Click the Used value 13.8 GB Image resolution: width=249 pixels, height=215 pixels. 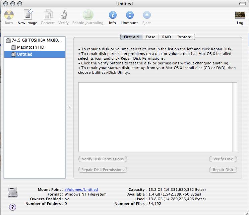[177, 199]
